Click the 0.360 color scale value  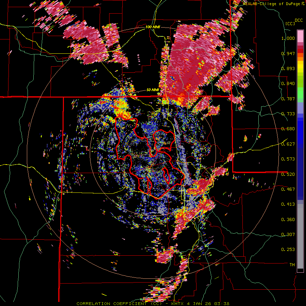[288, 220]
